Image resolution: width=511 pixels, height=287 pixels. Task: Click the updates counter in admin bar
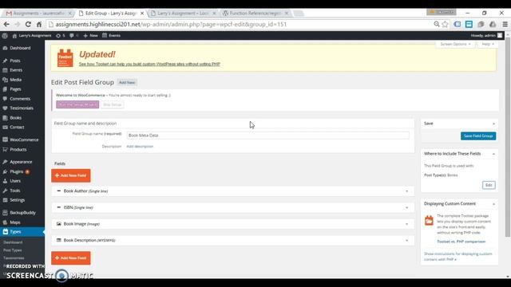tap(61, 35)
